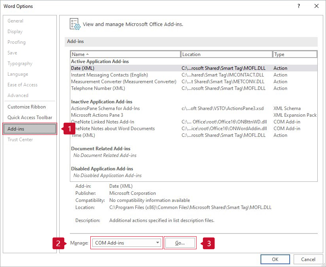Select Add-ins in the left sidebar
The width and height of the screenshot is (326, 267).
(x=30, y=129)
